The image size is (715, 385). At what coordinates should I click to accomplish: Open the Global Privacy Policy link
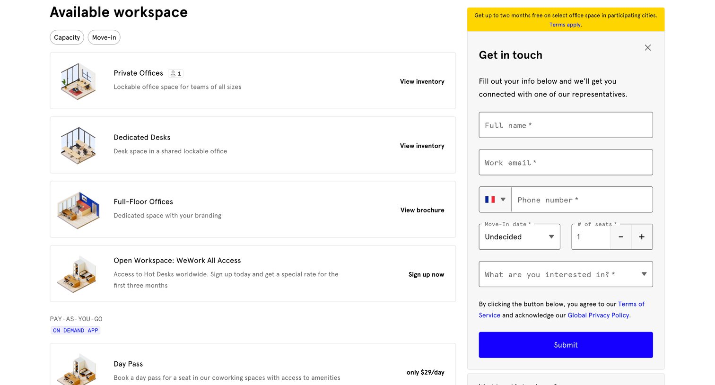598,315
